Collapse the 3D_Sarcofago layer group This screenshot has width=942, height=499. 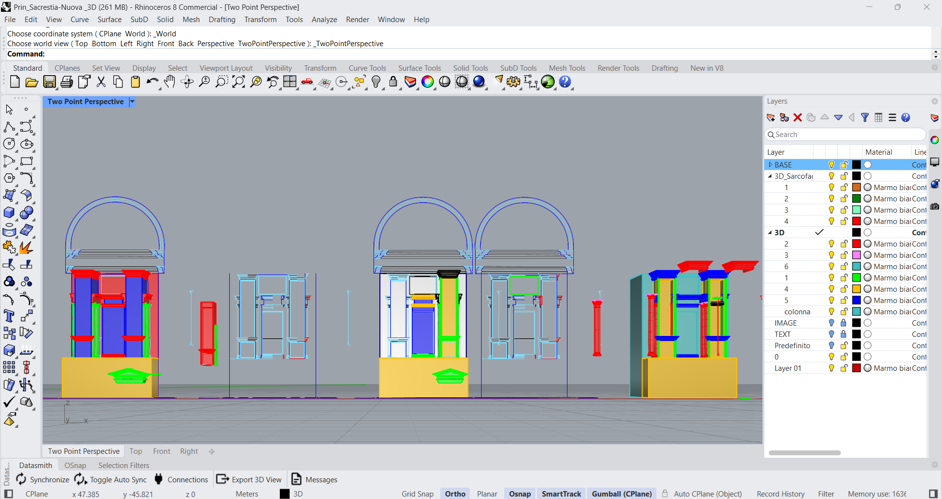point(770,176)
